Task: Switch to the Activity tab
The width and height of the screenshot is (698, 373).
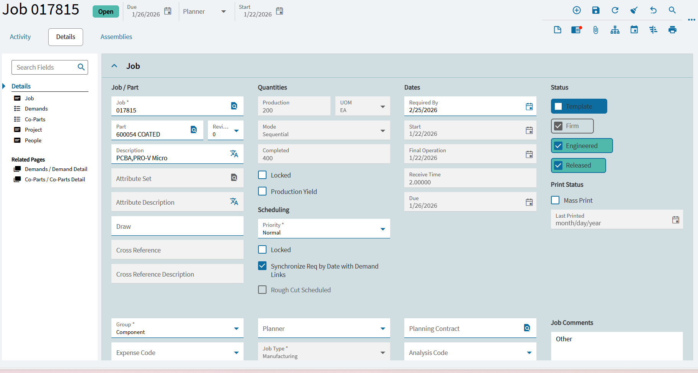Action: click(x=20, y=37)
